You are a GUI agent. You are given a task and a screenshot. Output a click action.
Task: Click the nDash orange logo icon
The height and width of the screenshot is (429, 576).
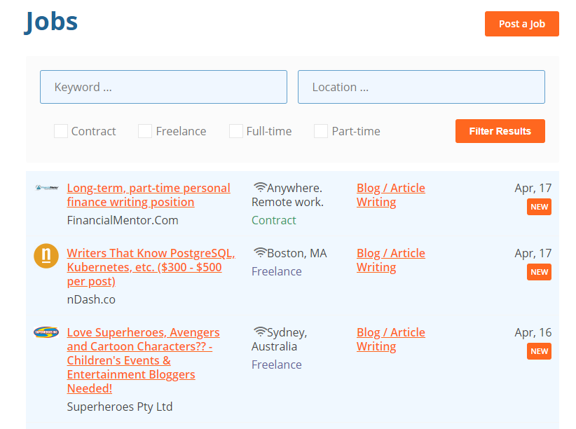(46, 255)
